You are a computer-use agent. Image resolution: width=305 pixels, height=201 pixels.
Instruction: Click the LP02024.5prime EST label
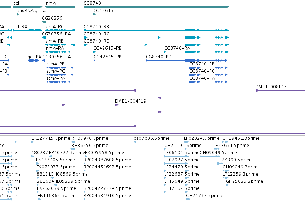(x=201, y=138)
